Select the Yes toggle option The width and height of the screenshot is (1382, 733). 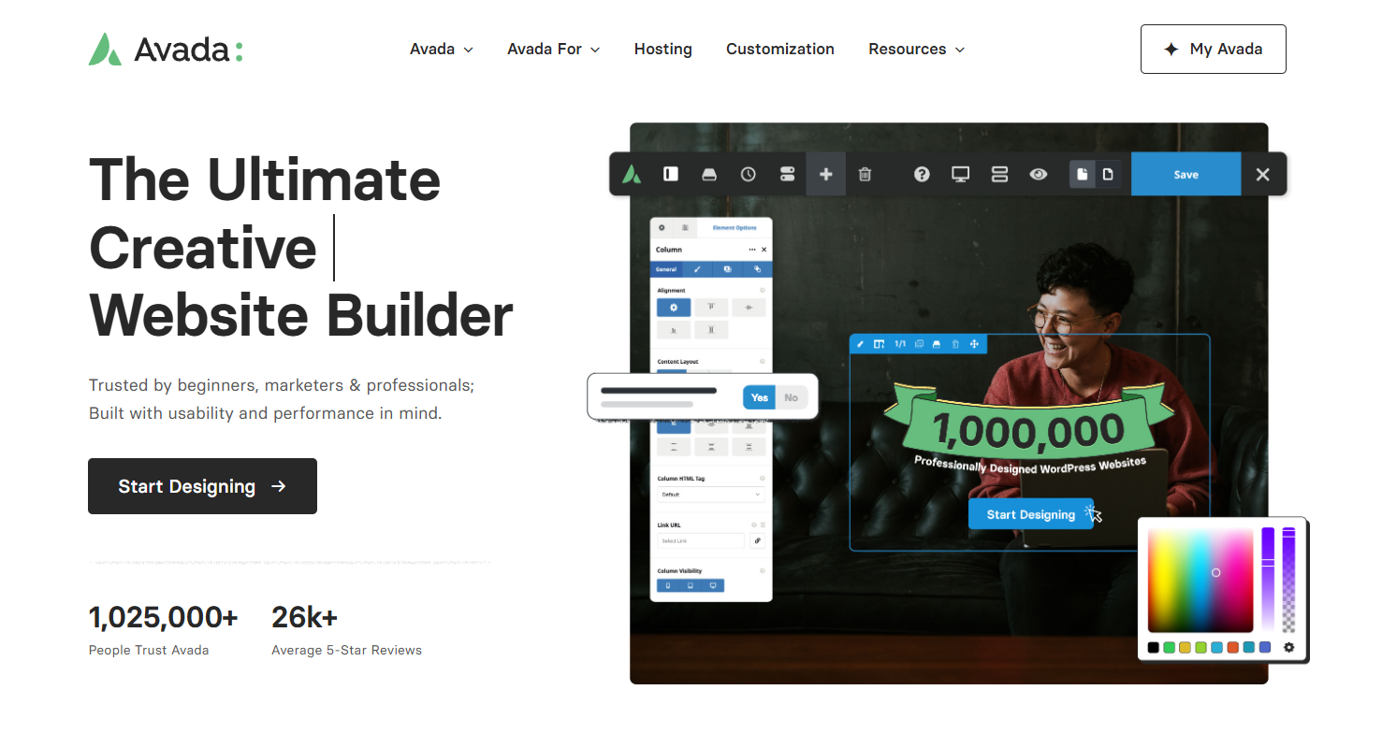click(759, 397)
